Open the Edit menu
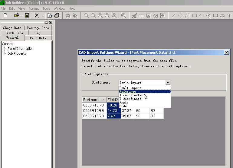Screen dimensions: 233x168 (12, 8)
